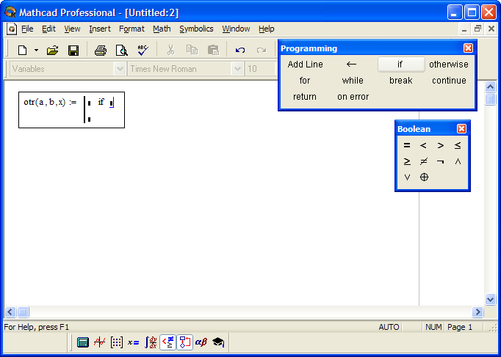Click the vertical scrollbar down arrow

(490, 299)
